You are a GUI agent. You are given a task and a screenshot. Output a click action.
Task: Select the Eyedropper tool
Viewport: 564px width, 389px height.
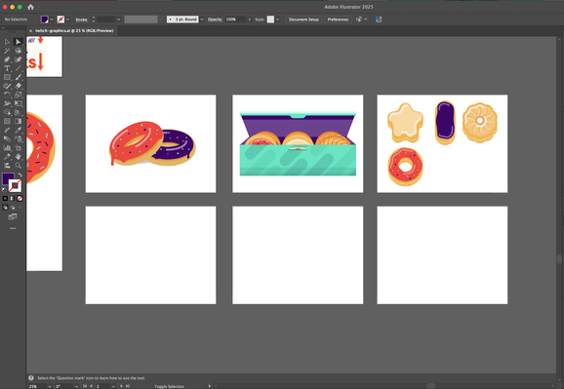(x=18, y=130)
